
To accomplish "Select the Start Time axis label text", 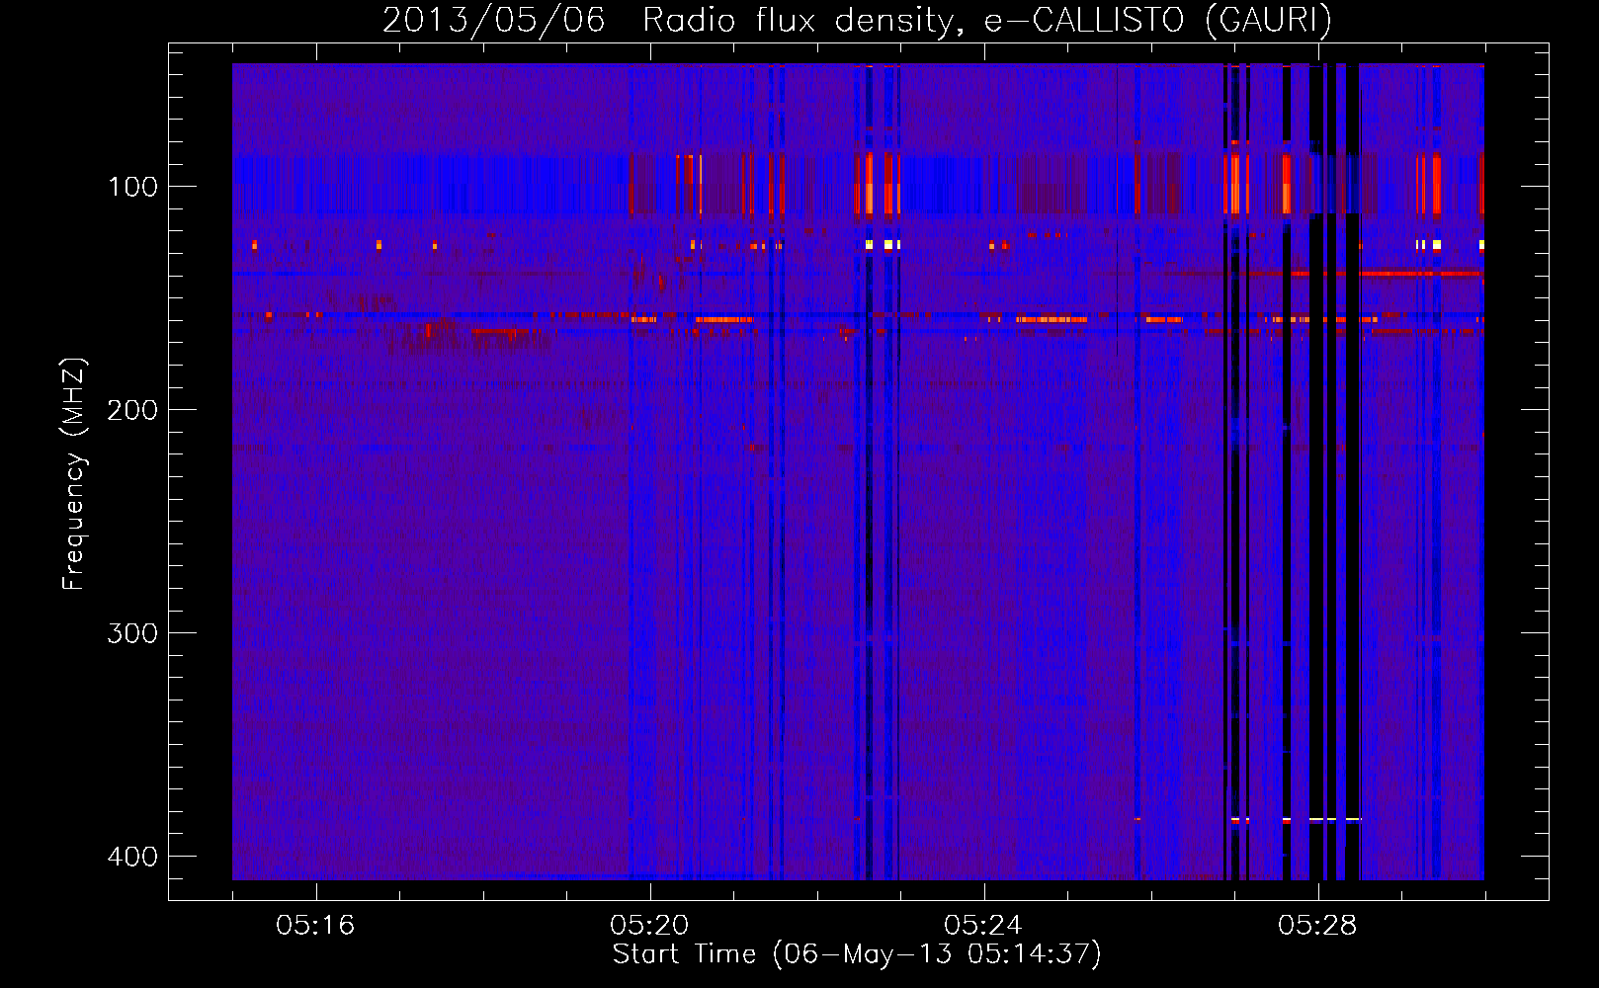I will tap(857, 954).
